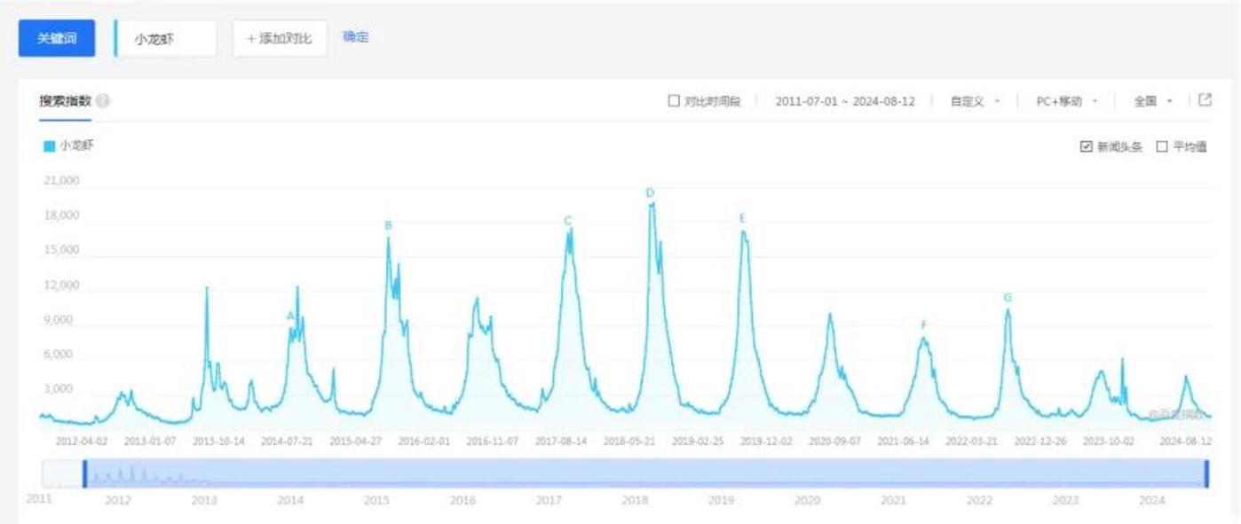Click news marker B on the chart

(388, 226)
